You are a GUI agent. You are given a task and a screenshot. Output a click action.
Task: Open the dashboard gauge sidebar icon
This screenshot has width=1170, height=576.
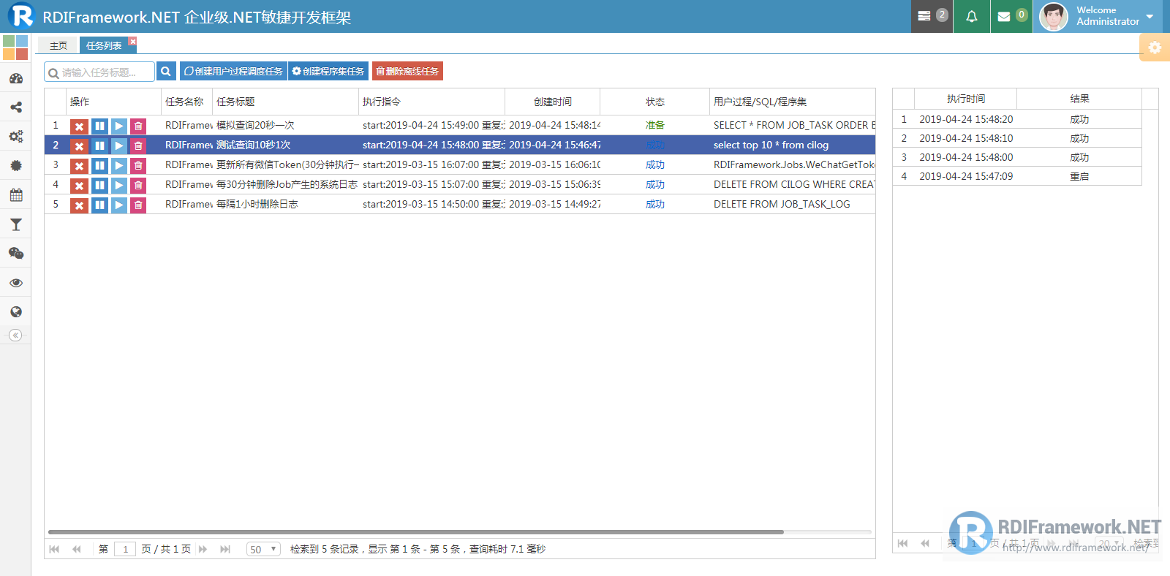(15, 78)
